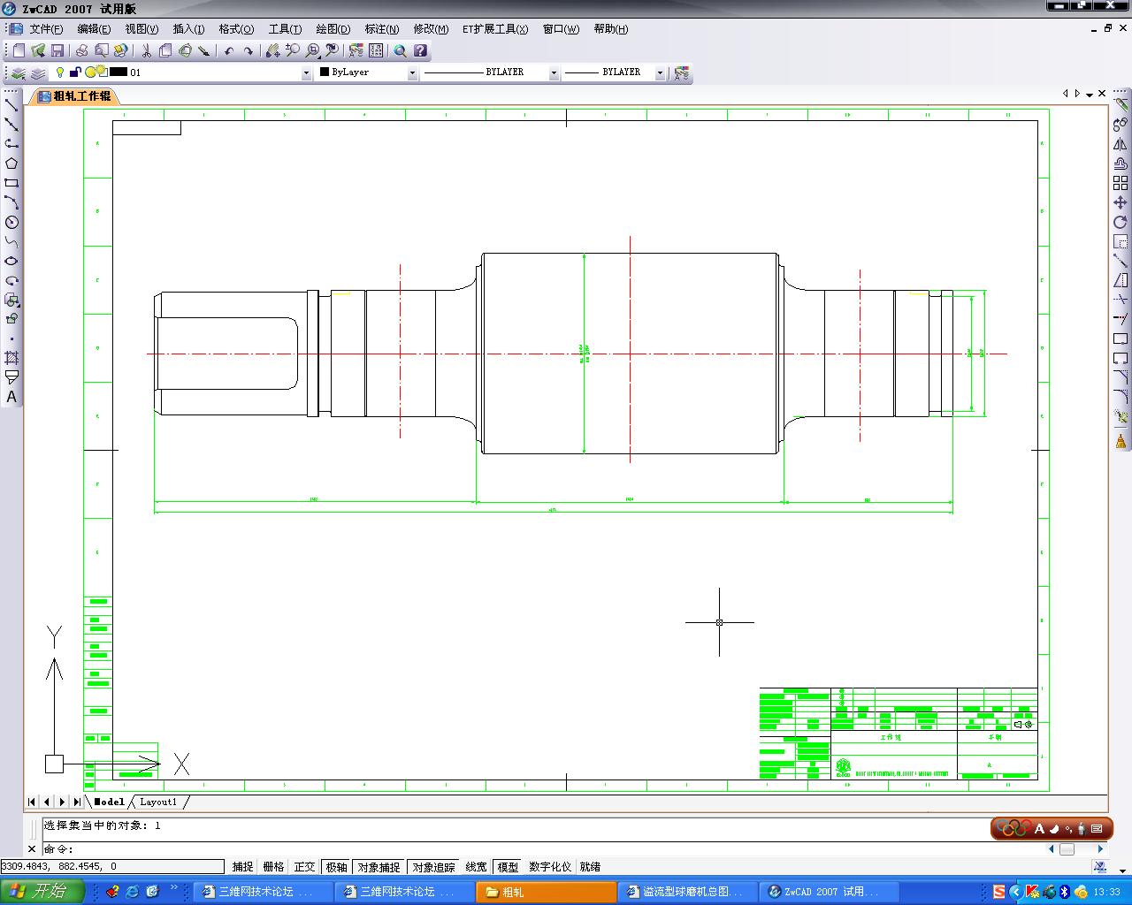The height and width of the screenshot is (905, 1132).
Task: Select the Mirror tool
Action: point(1121,144)
